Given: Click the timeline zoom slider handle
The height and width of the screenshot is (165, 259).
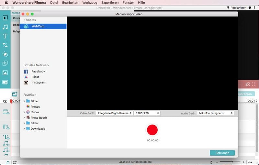Looking at the screenshot, I should (x=232, y=162).
